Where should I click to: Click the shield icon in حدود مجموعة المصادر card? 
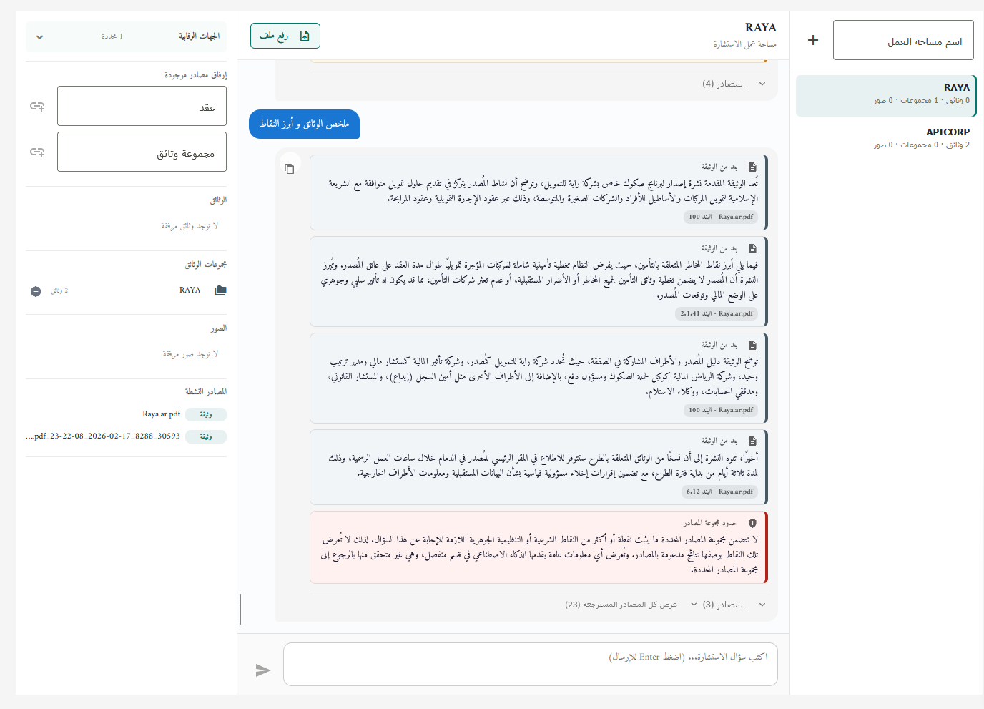click(752, 523)
